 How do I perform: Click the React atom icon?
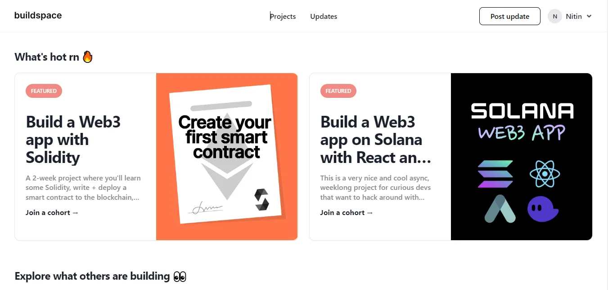pyautogui.click(x=544, y=174)
